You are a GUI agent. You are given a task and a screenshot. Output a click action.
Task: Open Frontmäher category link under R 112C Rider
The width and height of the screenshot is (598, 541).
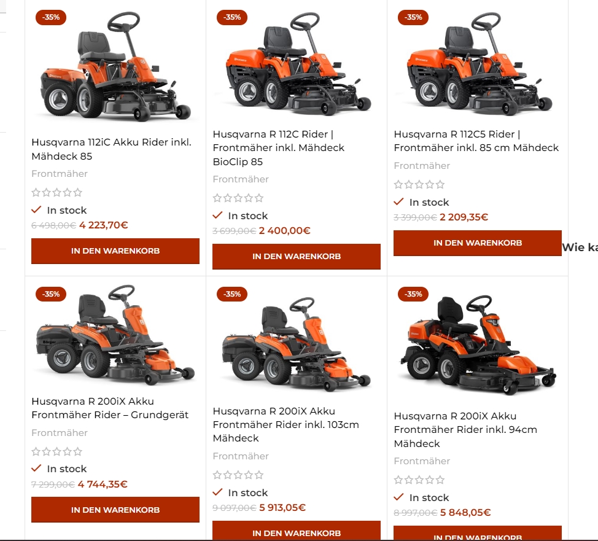click(241, 179)
